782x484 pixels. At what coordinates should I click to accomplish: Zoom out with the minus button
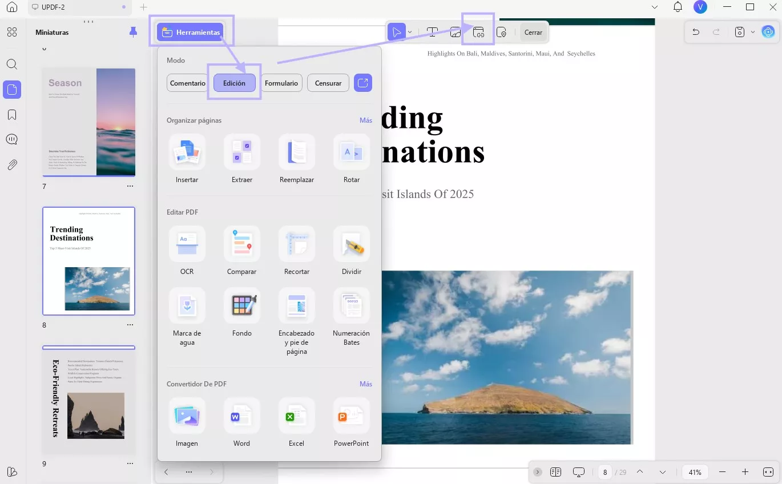pos(723,472)
